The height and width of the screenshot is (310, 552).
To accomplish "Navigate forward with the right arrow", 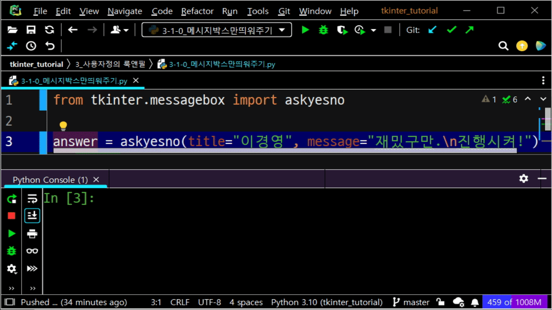I will click(x=92, y=30).
